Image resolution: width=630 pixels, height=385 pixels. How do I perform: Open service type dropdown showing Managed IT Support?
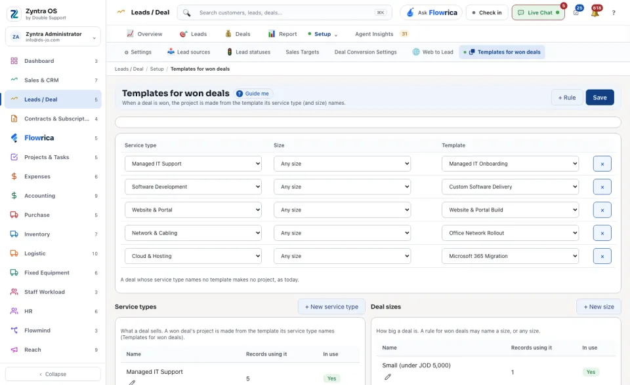(x=193, y=164)
